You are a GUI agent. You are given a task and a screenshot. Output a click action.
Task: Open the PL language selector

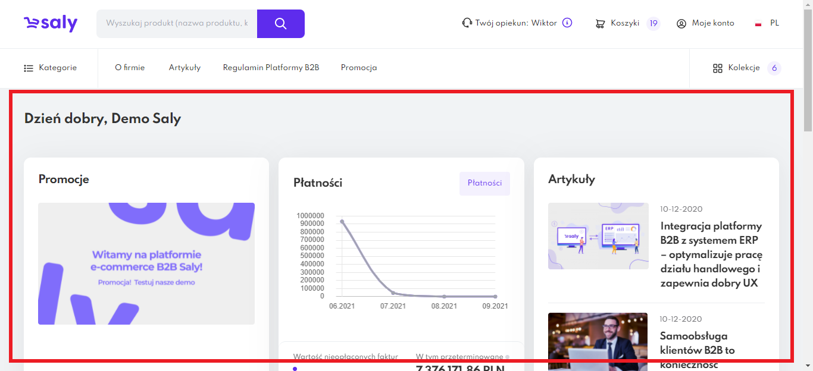pos(774,23)
